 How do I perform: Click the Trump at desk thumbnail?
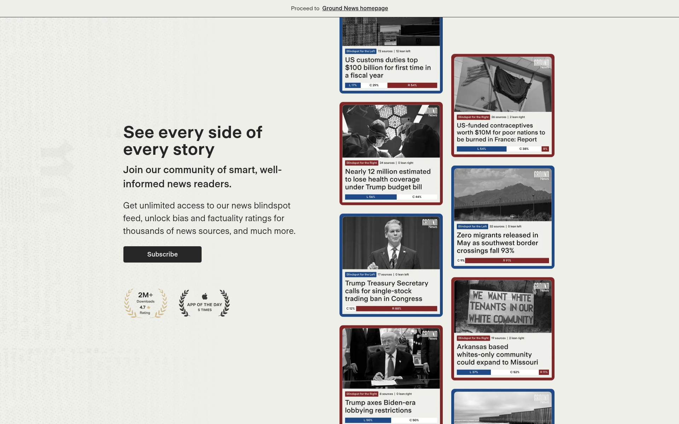pyautogui.click(x=391, y=358)
